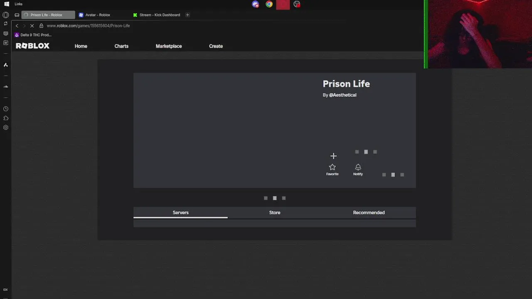Viewport: 532px width, 299px height.
Task: Open the sidebar striped panel icon
Action: (6, 34)
